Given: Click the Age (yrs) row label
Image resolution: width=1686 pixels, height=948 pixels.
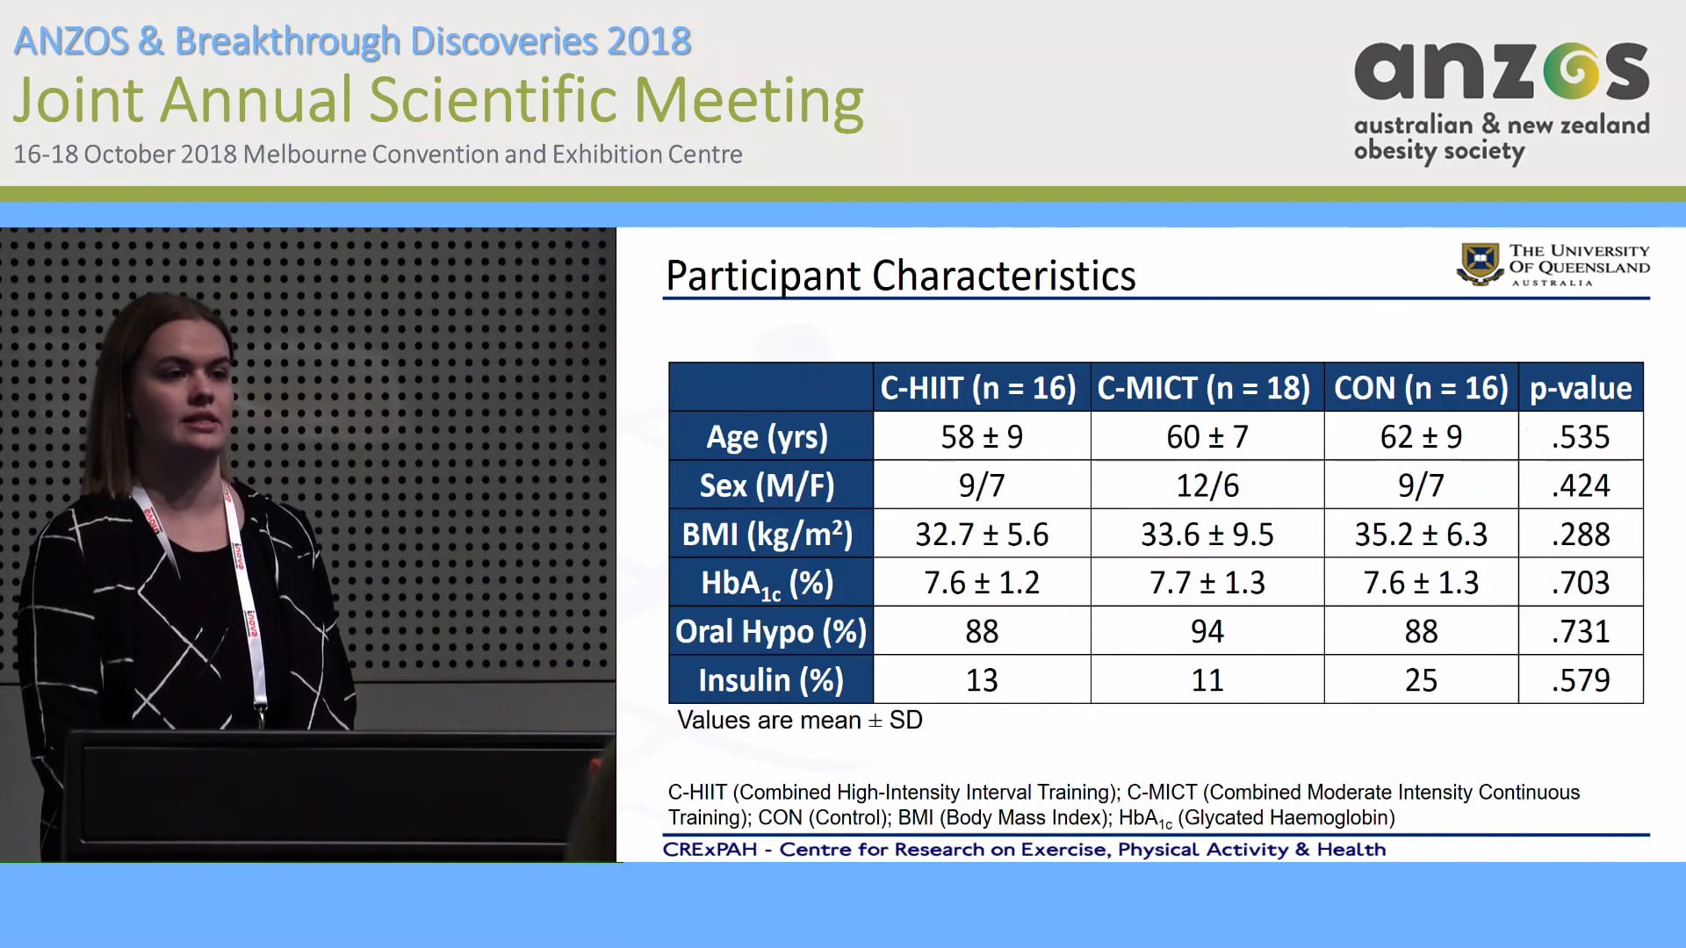Looking at the screenshot, I should (x=769, y=436).
